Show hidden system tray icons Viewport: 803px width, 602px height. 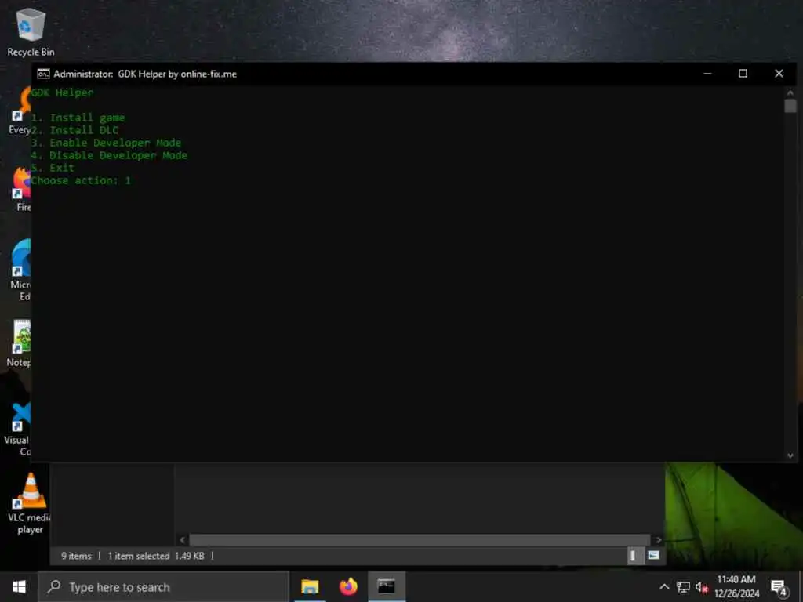[664, 586]
